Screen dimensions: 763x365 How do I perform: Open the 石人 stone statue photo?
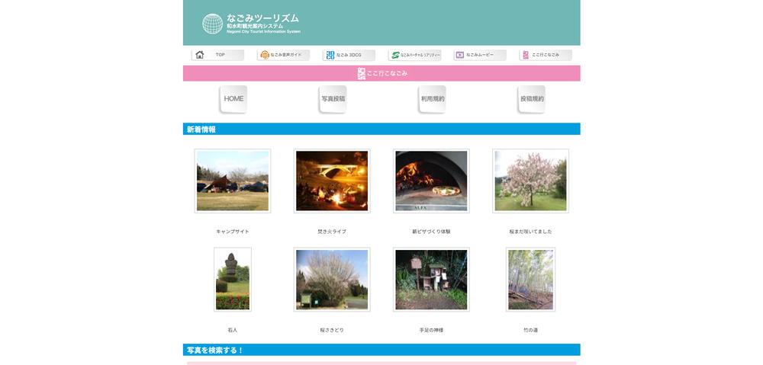coord(233,280)
